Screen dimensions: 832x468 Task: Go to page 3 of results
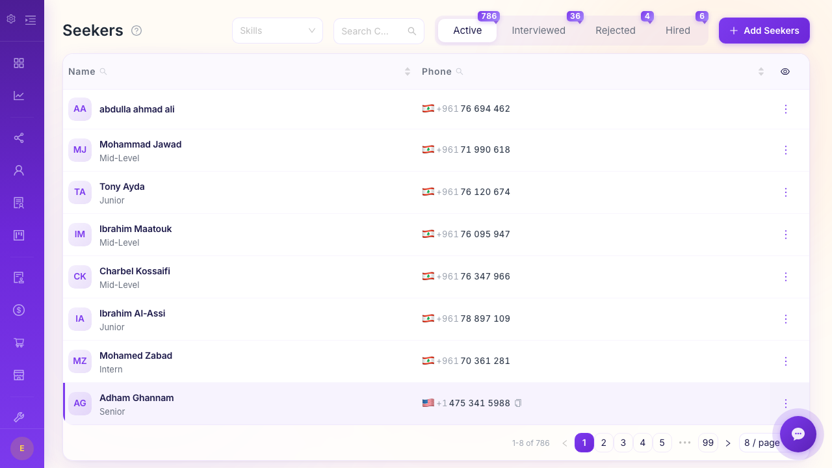coord(623,443)
